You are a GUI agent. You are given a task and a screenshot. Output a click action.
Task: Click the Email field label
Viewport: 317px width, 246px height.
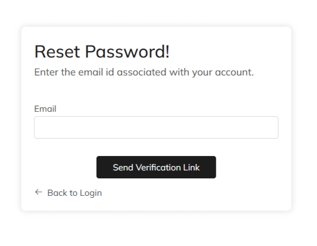click(x=45, y=109)
